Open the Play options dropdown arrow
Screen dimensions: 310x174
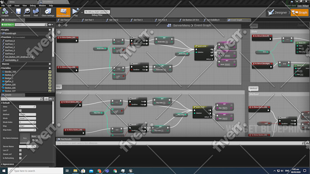pyautogui.click(x=82, y=12)
